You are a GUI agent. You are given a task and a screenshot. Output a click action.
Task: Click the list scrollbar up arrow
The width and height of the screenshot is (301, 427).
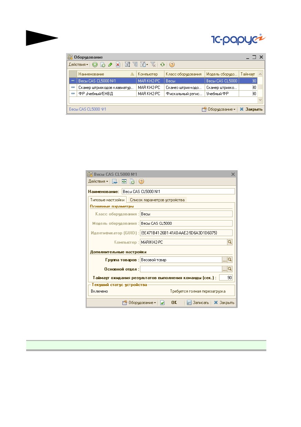(x=260, y=74)
